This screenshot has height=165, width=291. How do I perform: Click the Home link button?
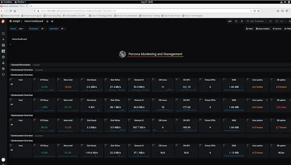(250, 29)
